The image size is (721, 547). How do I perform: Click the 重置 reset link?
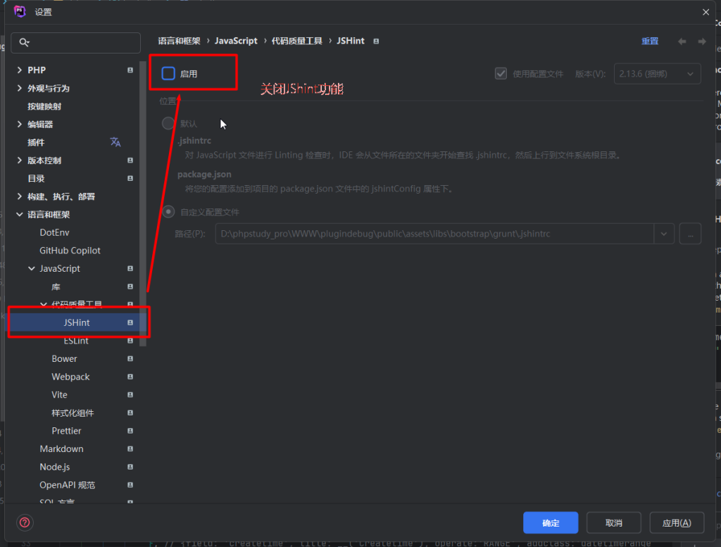[x=649, y=41]
